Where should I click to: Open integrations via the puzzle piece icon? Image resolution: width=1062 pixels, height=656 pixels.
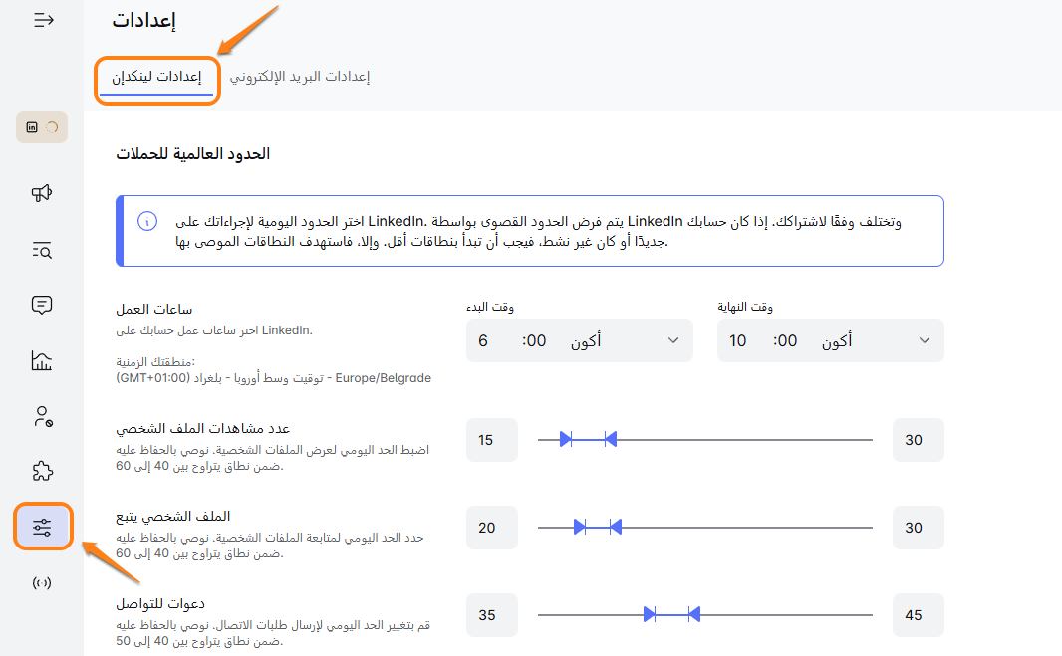coord(42,471)
